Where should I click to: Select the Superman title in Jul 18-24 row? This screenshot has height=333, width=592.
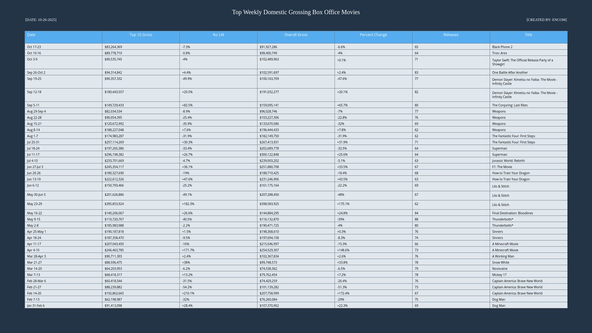[528, 148]
